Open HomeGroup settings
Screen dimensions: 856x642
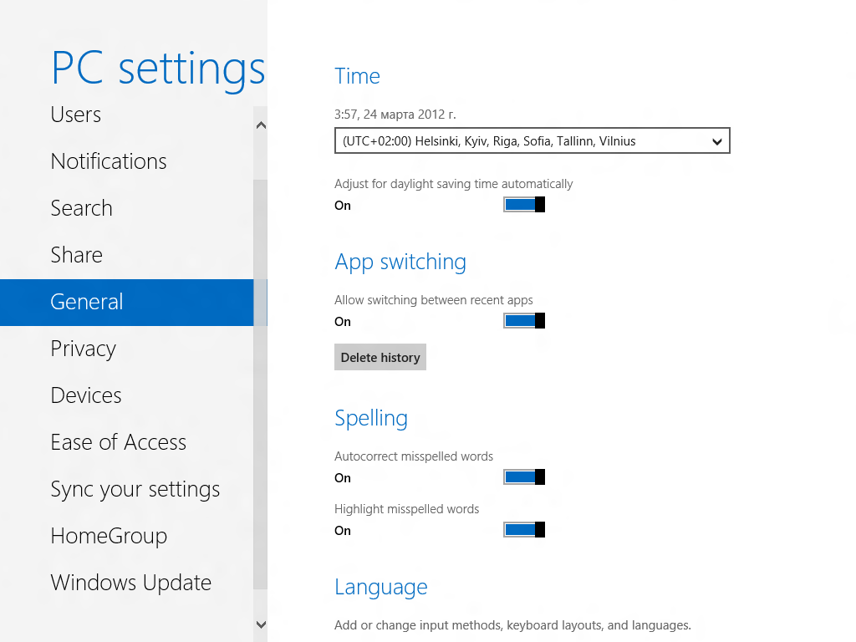[x=109, y=537]
